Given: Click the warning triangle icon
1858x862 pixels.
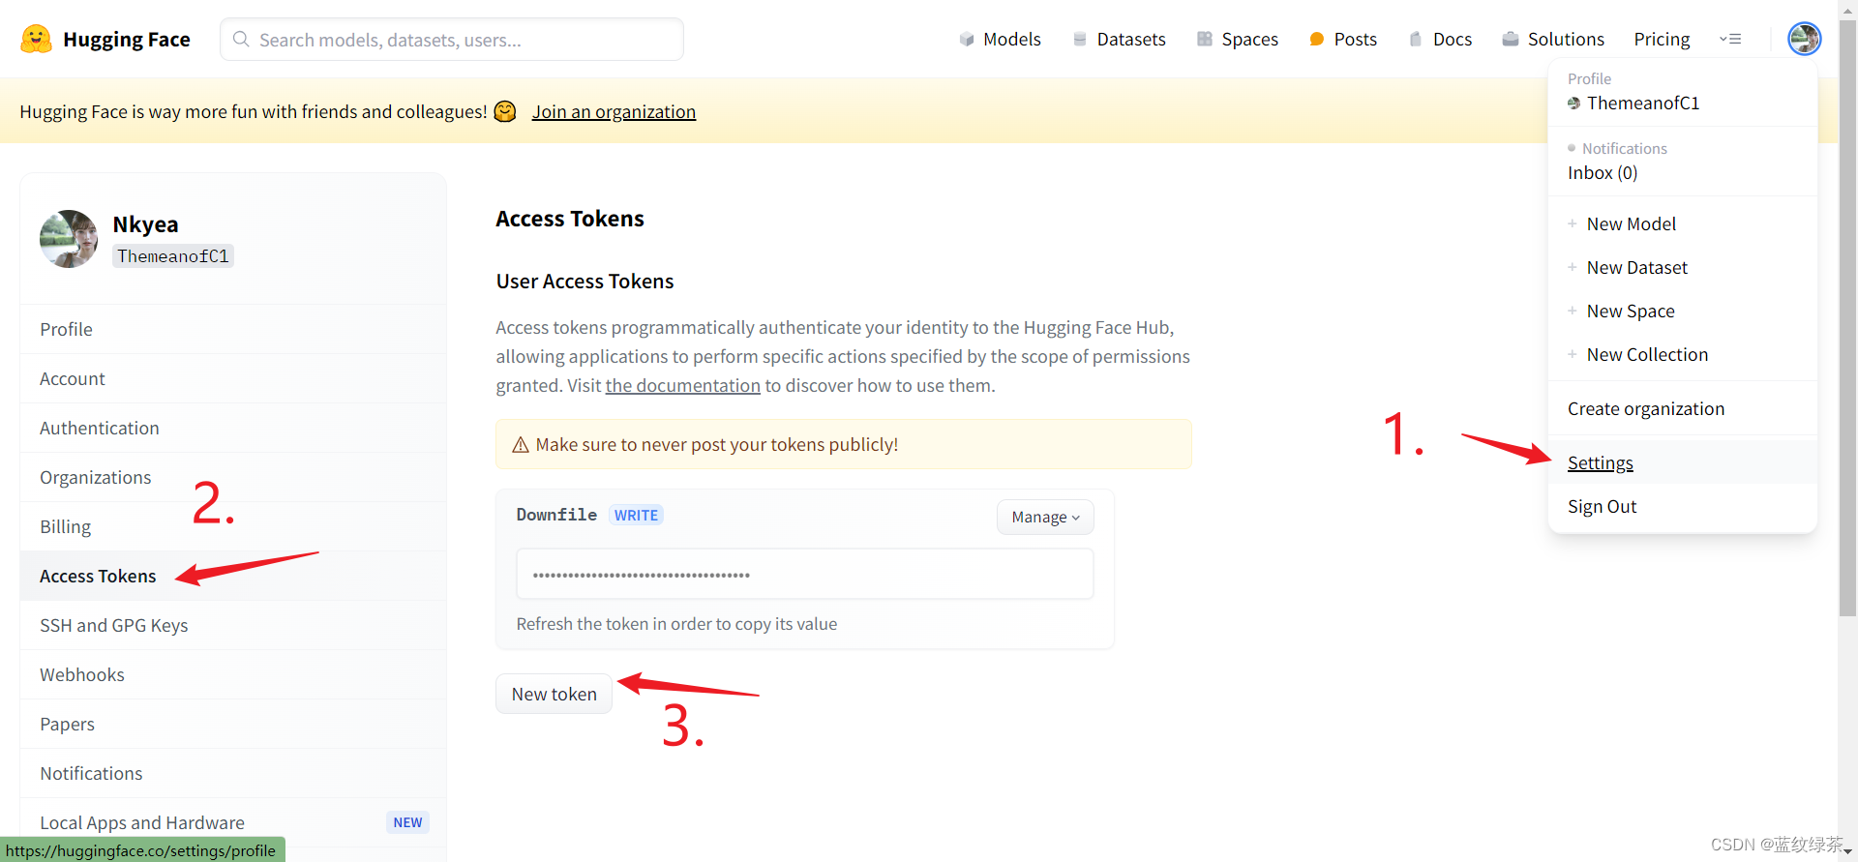Looking at the screenshot, I should [521, 445].
